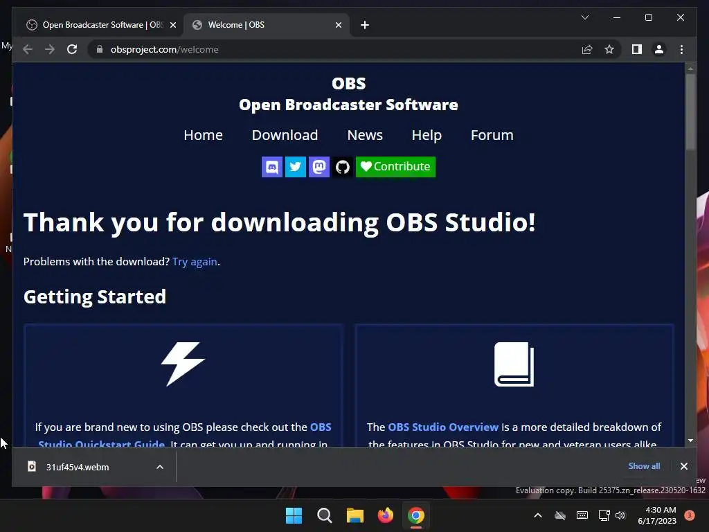The width and height of the screenshot is (709, 532).
Task: Open Download in site navigation
Action: (285, 135)
